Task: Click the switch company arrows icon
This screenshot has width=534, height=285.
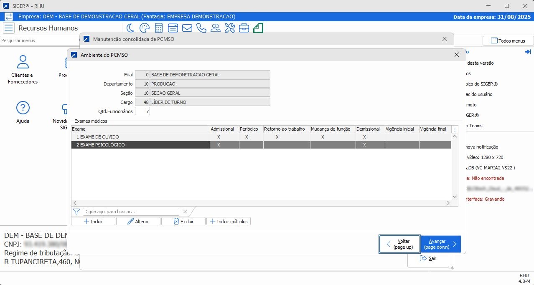Action: pyautogui.click(x=9, y=17)
